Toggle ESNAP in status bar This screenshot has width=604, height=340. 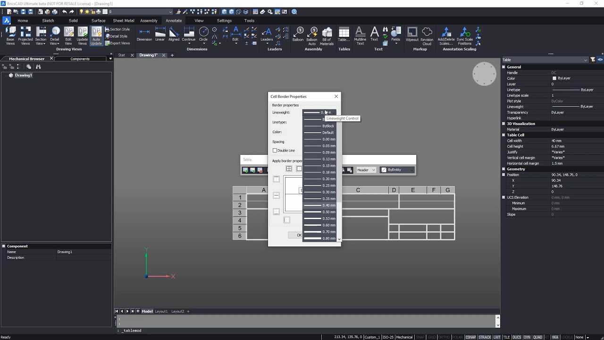point(470,337)
